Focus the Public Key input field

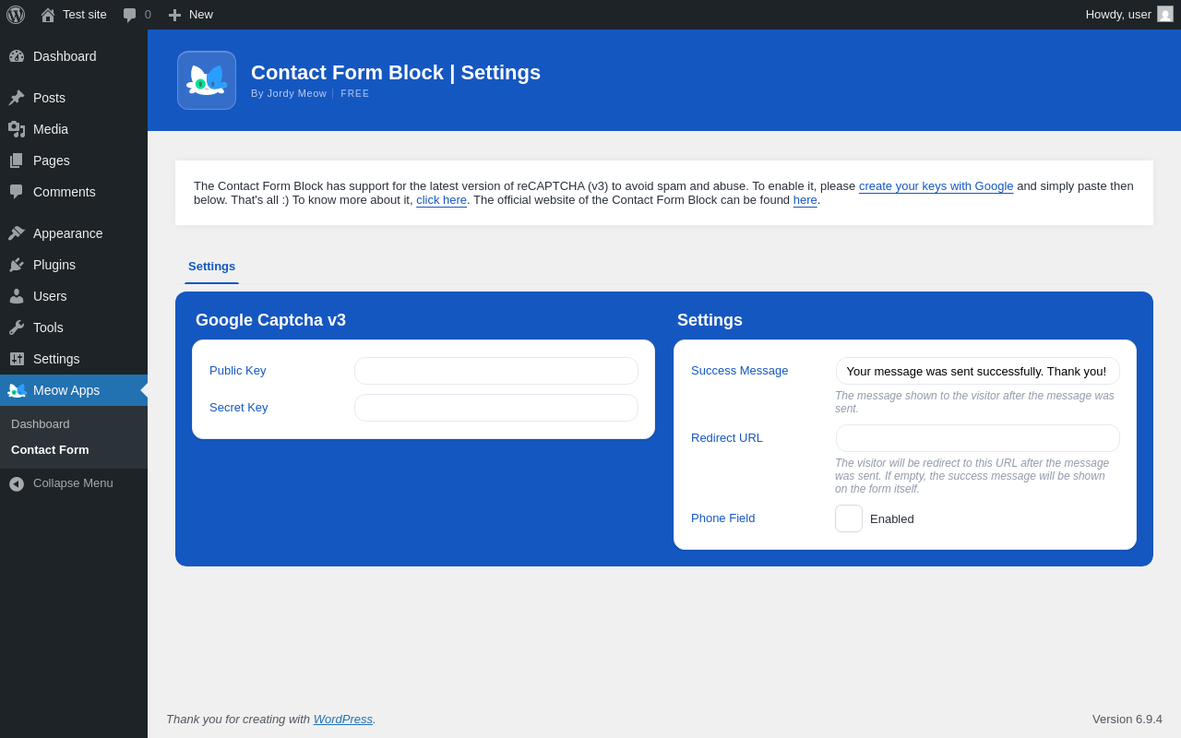coord(496,371)
